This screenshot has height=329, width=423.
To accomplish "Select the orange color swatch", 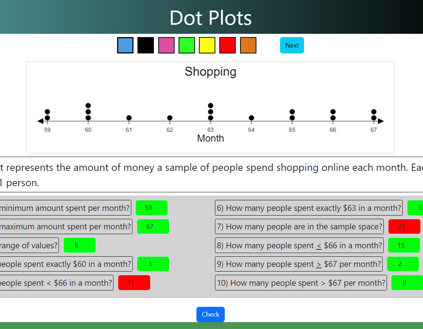I will pos(248,45).
